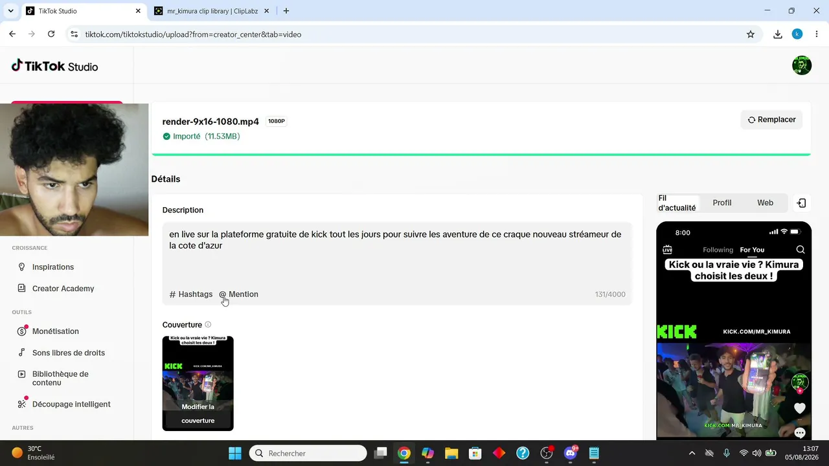Insert a Mention in the description

239,294
